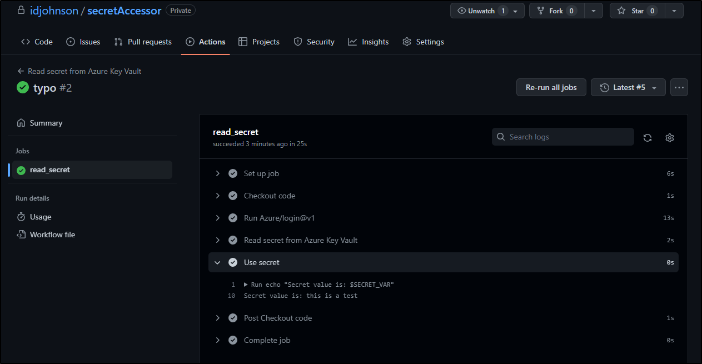
Task: Click the green success icon beside typo #2
Action: (x=23, y=87)
